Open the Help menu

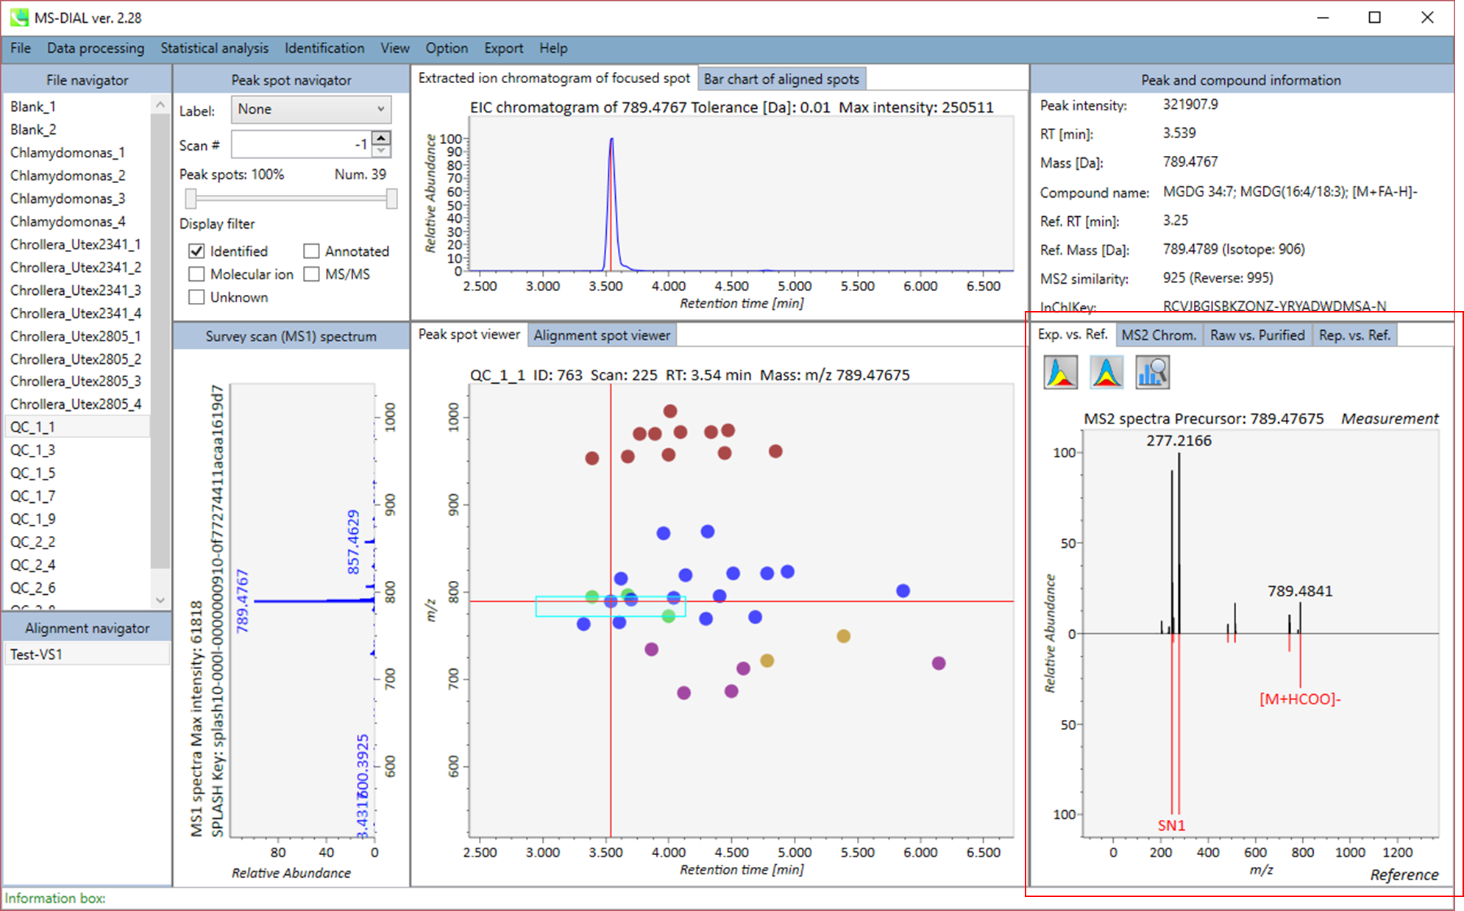553,49
